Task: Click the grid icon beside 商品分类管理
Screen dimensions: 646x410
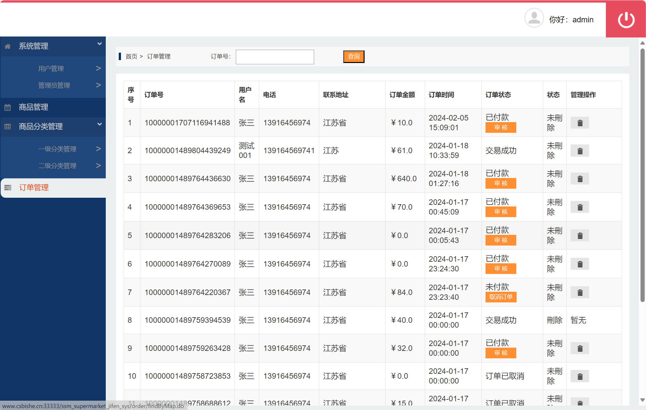Action: 7,127
